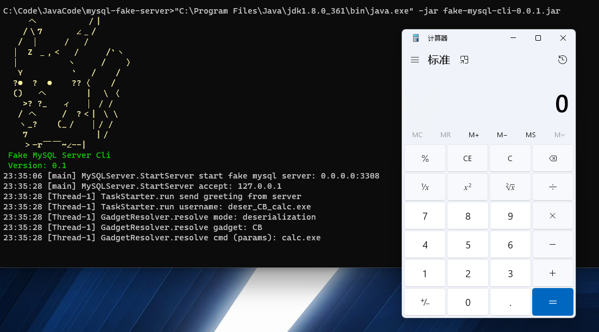The width and height of the screenshot is (599, 332).
Task: Click the number 2 key
Action: coord(468,273)
